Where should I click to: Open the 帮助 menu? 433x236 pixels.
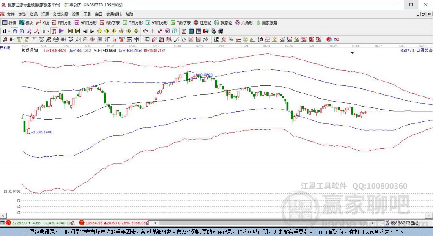click(129, 14)
